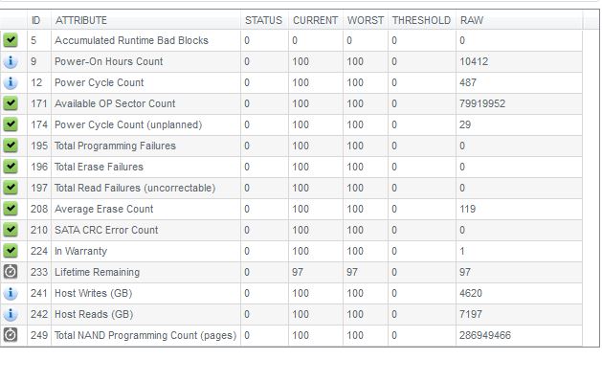Click green check icon for Available OP Sector Count
The width and height of the screenshot is (602, 382).
click(11, 103)
